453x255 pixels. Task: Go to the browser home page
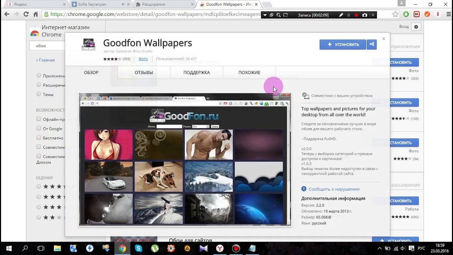pos(35,14)
